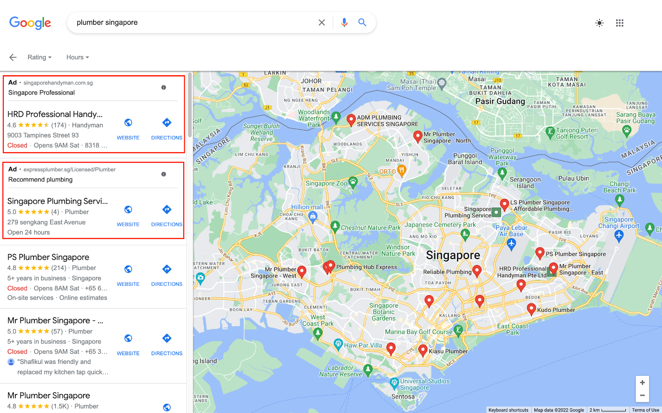Viewport: 662px width, 413px height.
Task: Show ad info for expressplumber.sg ad
Action: tap(163, 174)
